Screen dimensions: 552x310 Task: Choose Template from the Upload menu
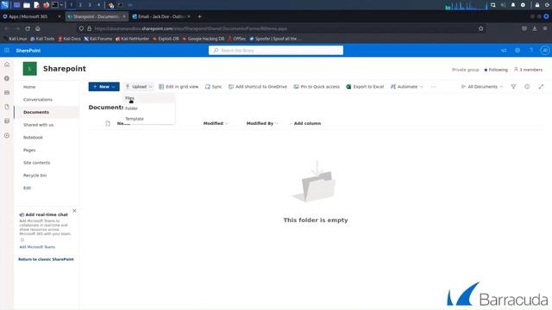149,119
